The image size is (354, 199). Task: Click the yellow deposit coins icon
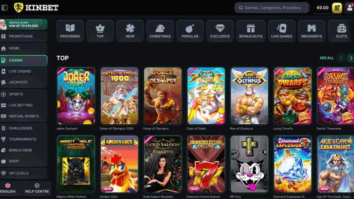click(337, 8)
